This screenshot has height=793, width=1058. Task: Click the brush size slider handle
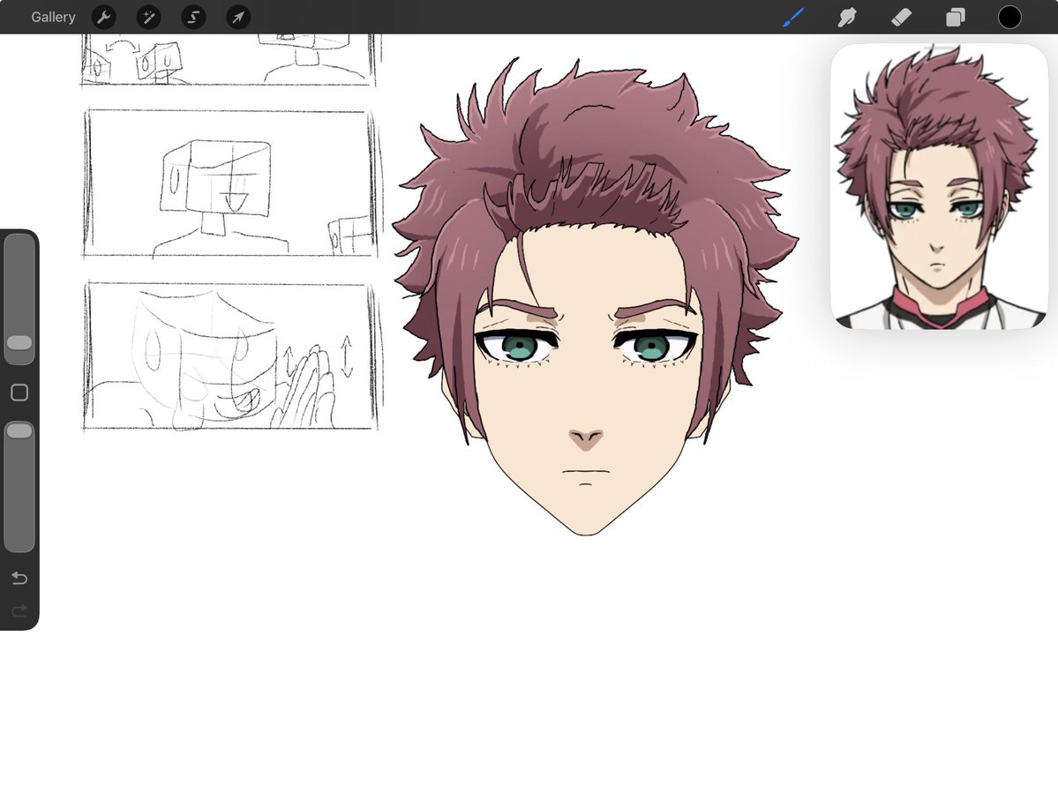(19, 342)
